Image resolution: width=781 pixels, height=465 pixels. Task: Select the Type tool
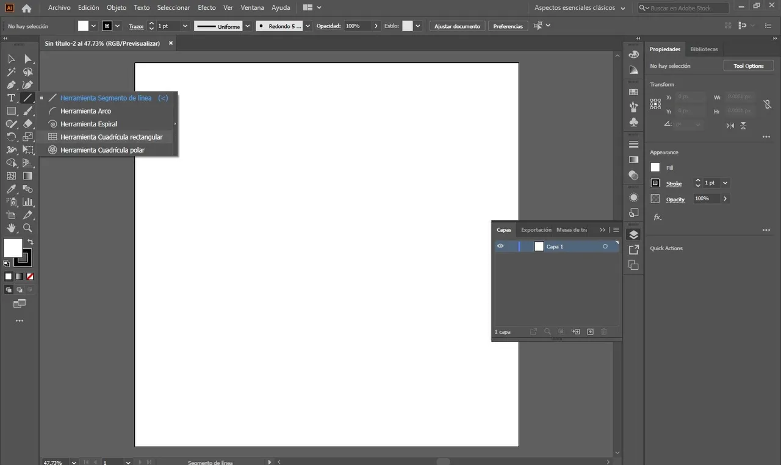(11, 98)
